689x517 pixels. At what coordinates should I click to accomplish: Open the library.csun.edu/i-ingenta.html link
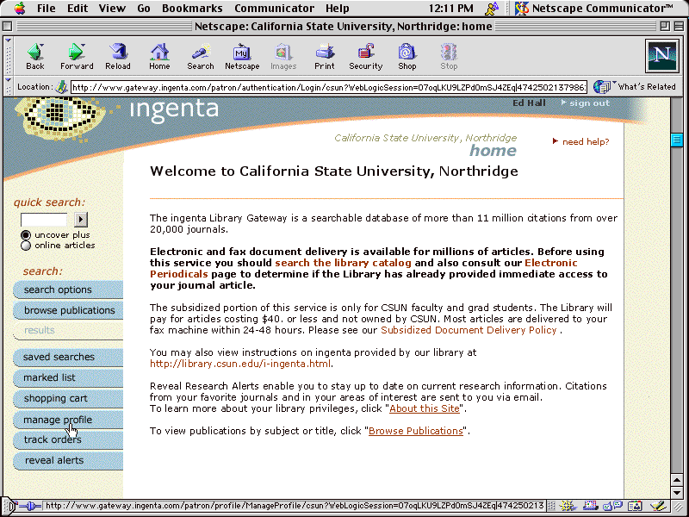[x=240, y=364]
